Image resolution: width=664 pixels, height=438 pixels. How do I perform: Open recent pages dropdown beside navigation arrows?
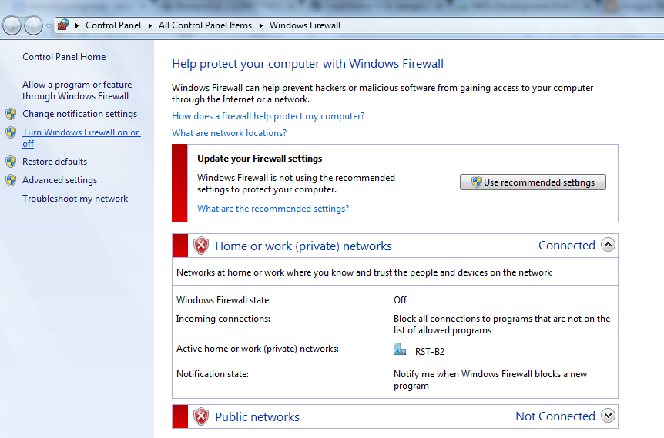[x=49, y=26]
